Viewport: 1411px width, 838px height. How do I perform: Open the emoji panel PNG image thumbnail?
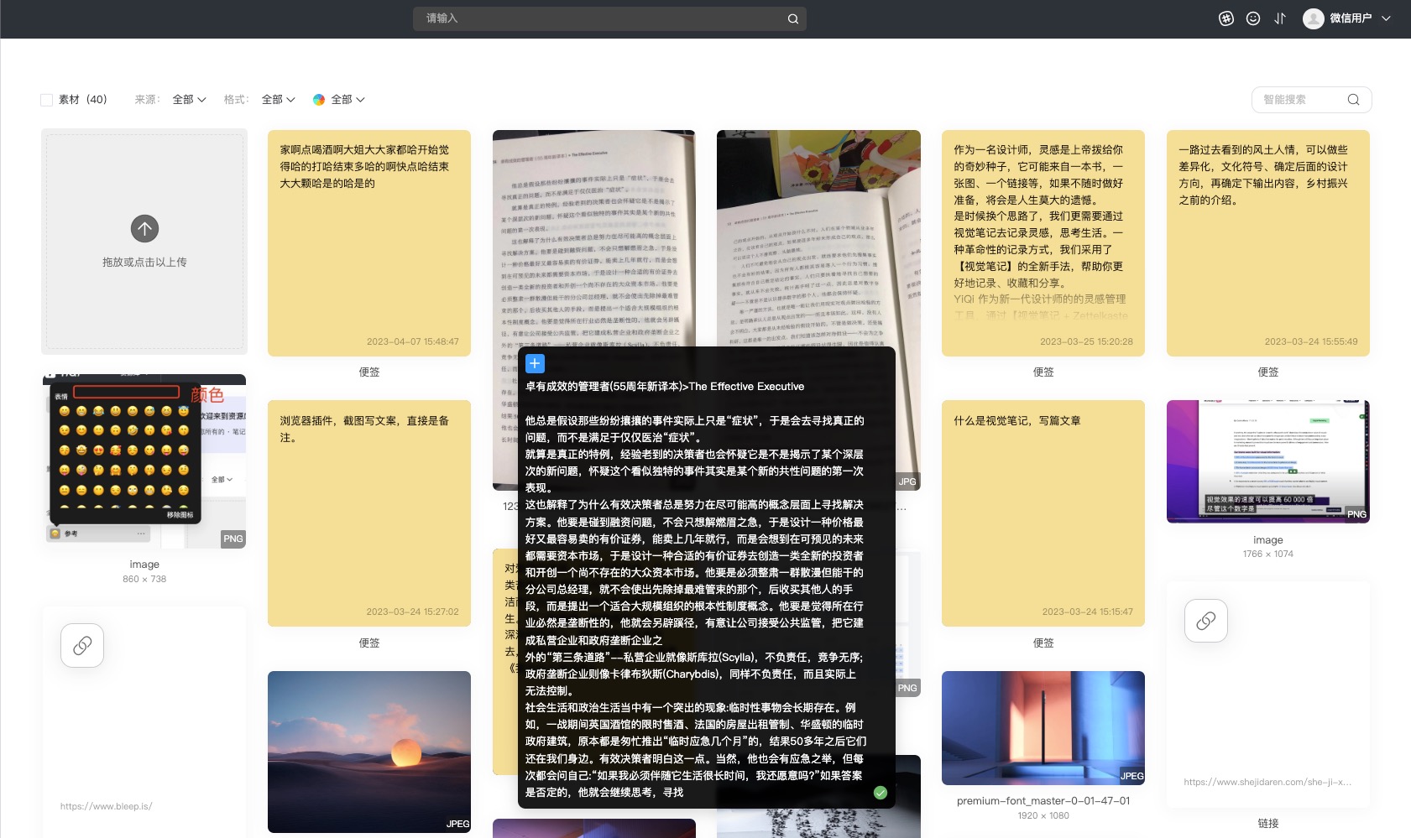[x=144, y=461]
